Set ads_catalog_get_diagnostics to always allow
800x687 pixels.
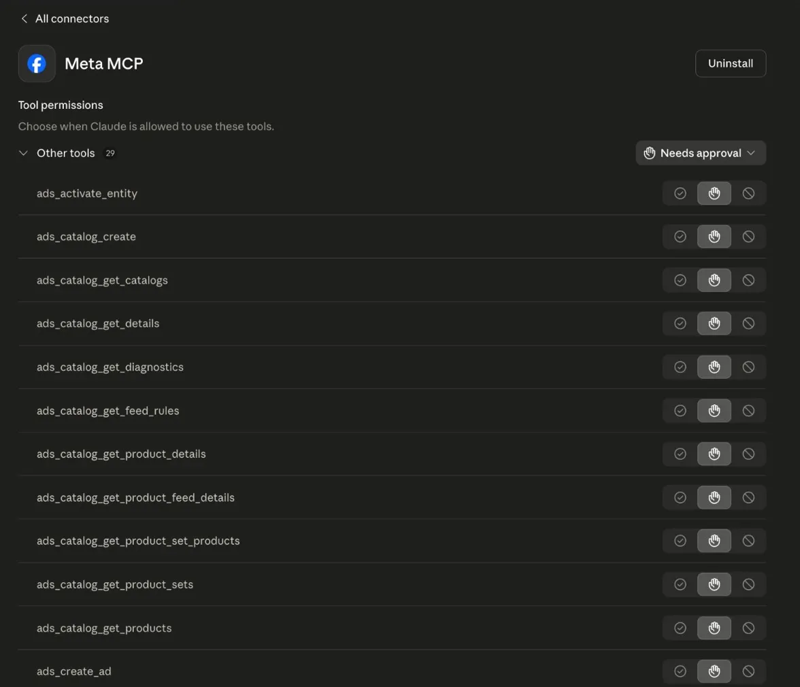pos(680,367)
